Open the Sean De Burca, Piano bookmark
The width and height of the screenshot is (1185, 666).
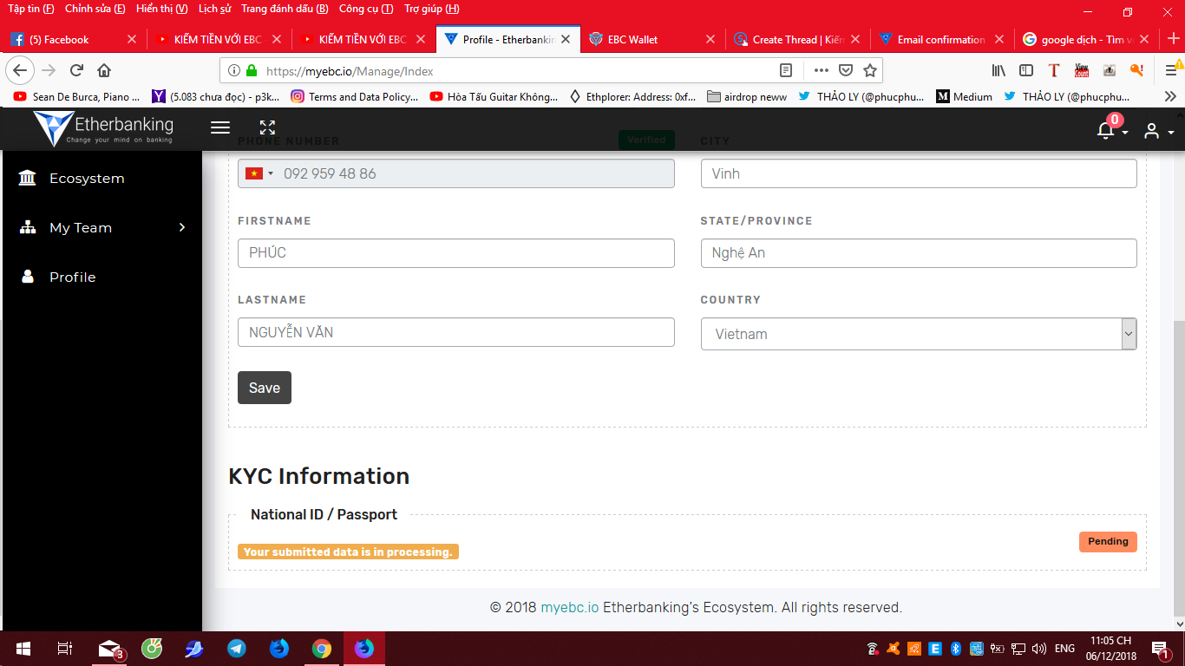tap(77, 97)
